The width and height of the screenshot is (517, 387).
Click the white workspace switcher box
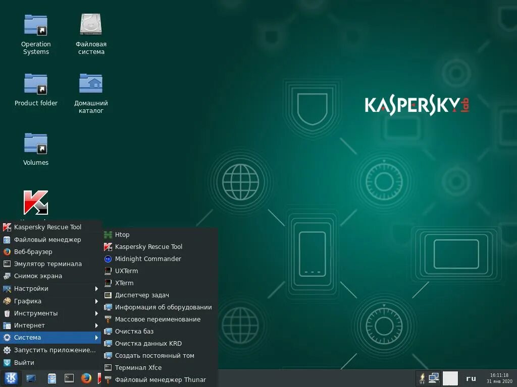coord(450,378)
